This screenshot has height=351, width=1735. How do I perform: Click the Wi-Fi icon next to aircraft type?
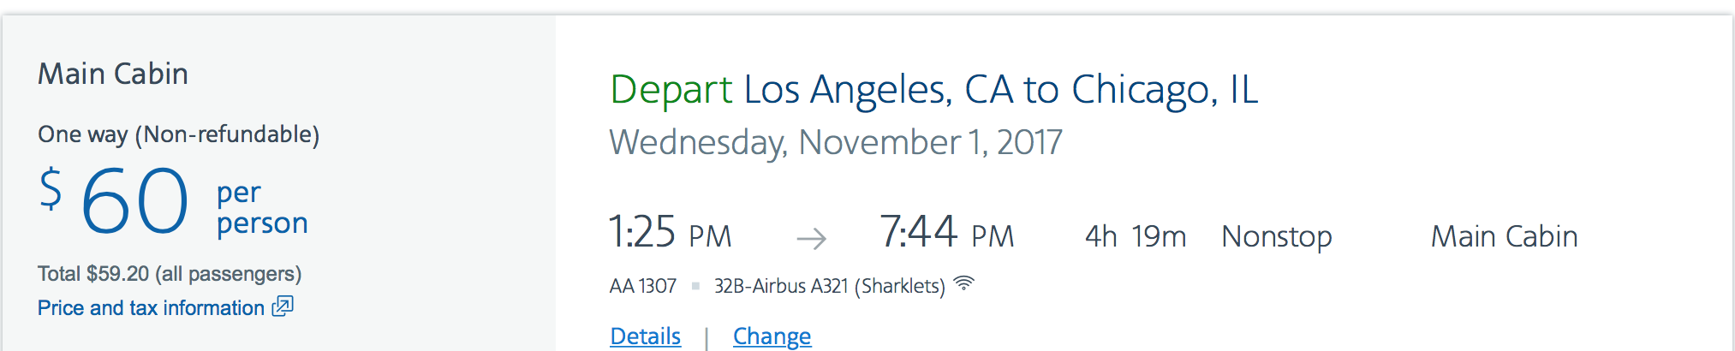964,283
